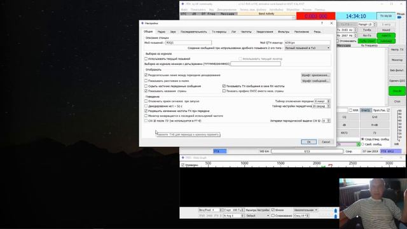Click the upper blue gain slider in Wide Graph
Image resolution: width=407 pixels, height=229 pixels.
click(x=336, y=211)
